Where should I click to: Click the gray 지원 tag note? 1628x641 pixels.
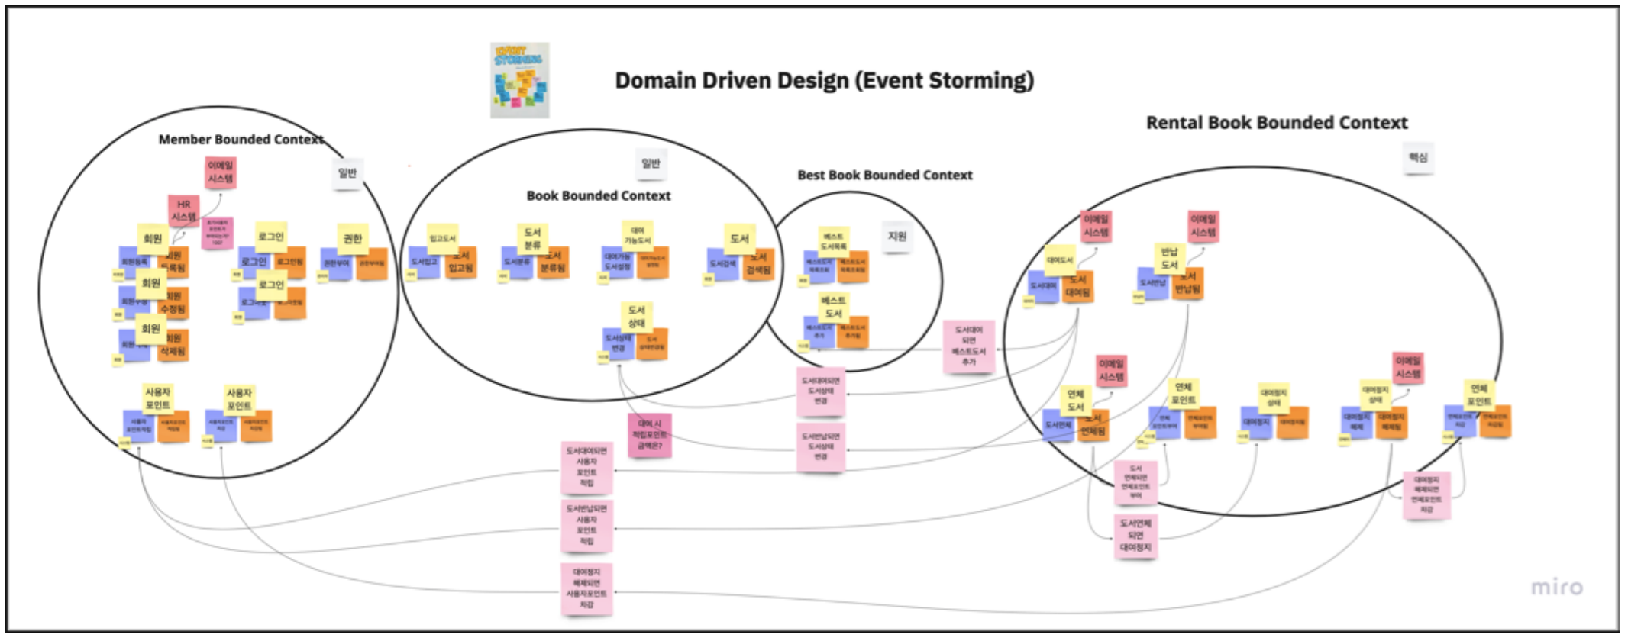click(897, 237)
